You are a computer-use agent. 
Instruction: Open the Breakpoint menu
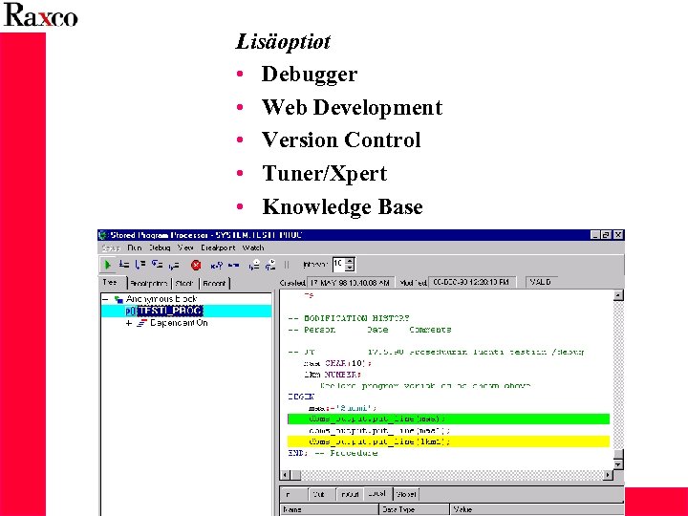point(218,247)
